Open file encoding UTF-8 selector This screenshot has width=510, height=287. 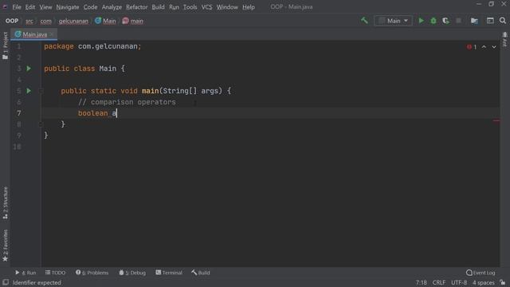coord(459,282)
